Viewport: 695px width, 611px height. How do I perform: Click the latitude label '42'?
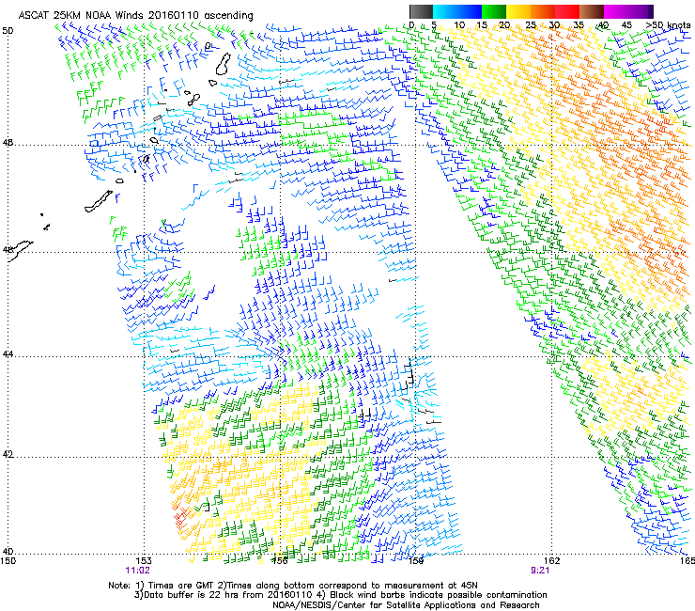(8, 455)
